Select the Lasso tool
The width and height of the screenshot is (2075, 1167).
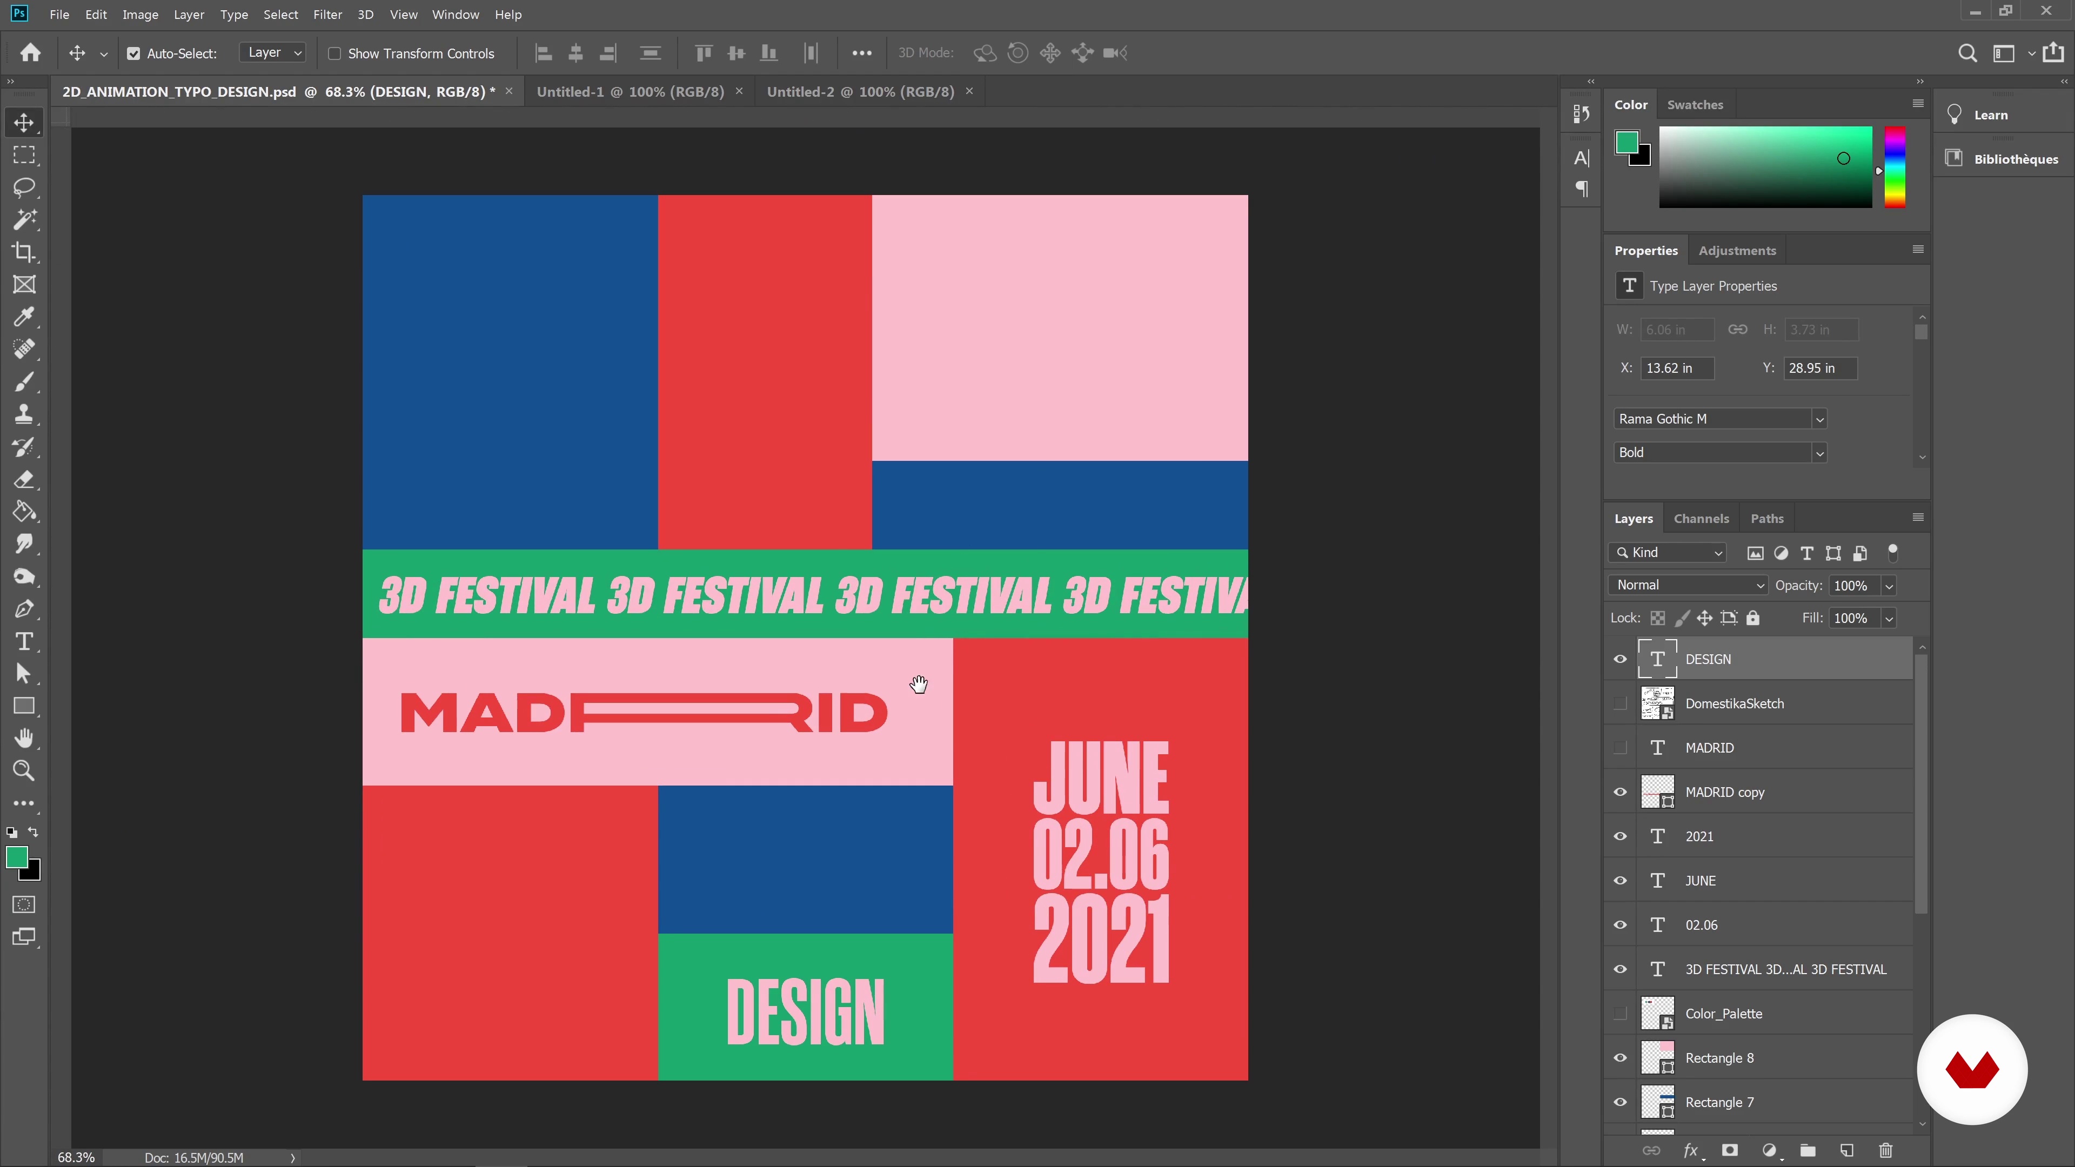click(24, 187)
